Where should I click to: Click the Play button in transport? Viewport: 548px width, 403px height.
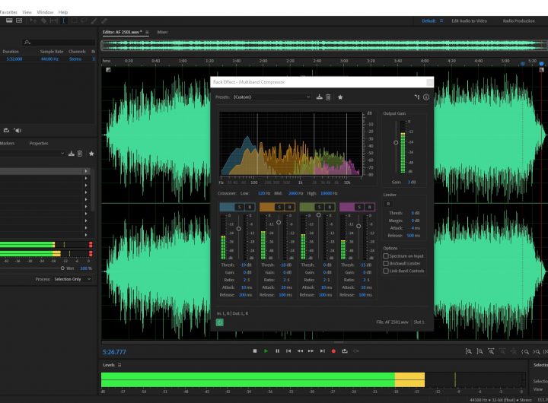266,351
